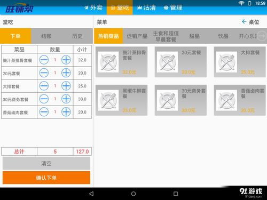The height and width of the screenshot is (200, 267).
Task: Open the 促销产品 category tab
Action: (x=137, y=36)
